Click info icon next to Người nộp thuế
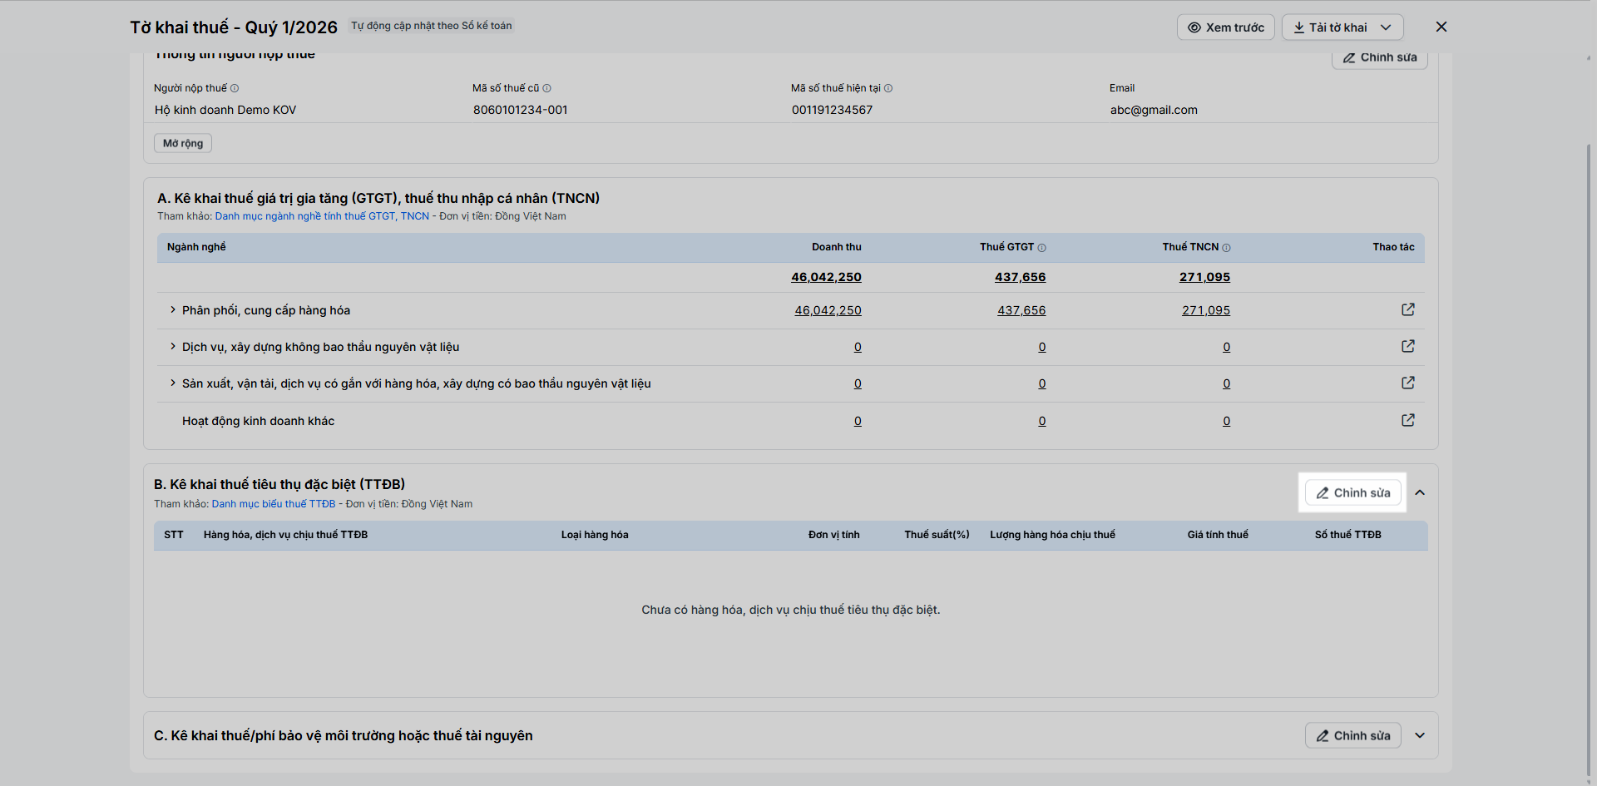This screenshot has width=1597, height=786. pyautogui.click(x=235, y=88)
